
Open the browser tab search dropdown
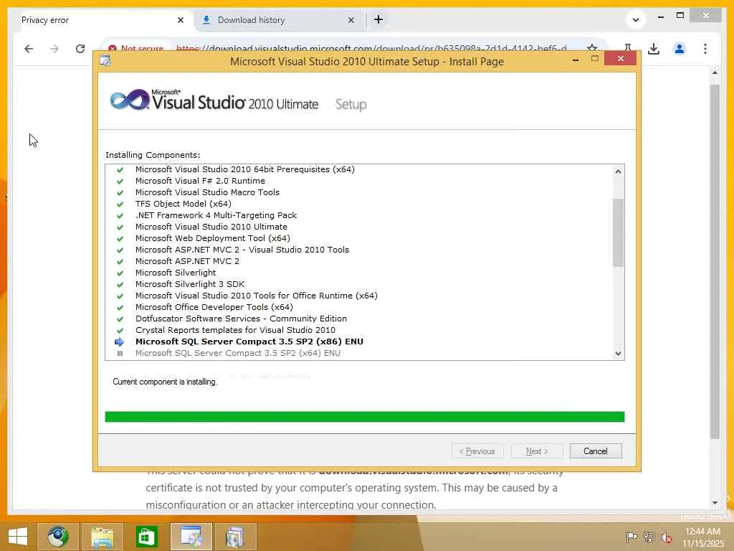point(636,19)
